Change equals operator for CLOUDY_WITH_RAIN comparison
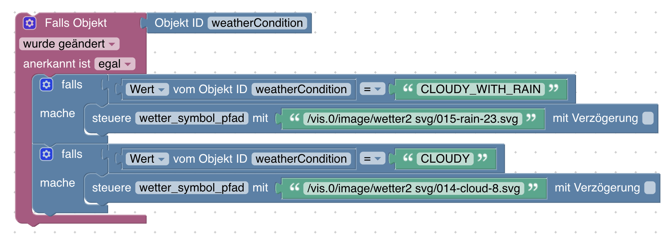Screen dimensions: 667x239 coord(373,89)
